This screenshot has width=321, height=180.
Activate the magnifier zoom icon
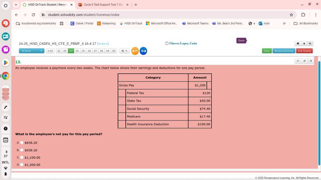coord(310,43)
